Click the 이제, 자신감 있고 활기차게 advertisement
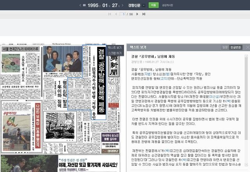This screenshot has height=172, width=250. [x=88, y=165]
